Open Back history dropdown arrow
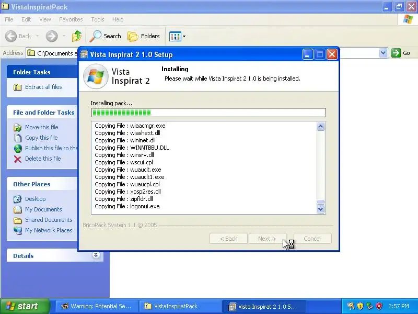Image resolution: width=418 pixels, height=314 pixels. pos(37,36)
